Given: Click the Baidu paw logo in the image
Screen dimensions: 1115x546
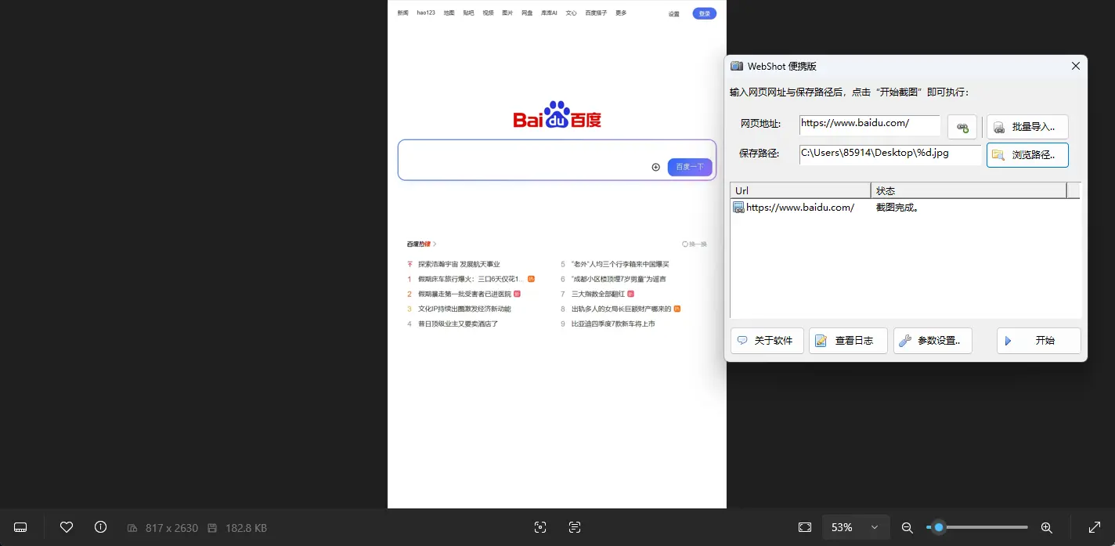Looking at the screenshot, I should click(557, 114).
